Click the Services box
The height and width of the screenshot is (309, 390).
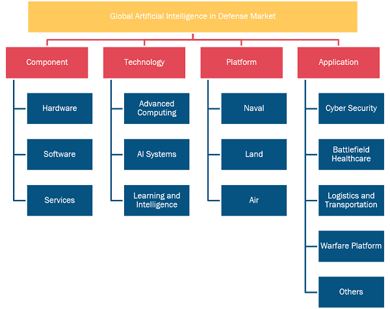(x=60, y=201)
